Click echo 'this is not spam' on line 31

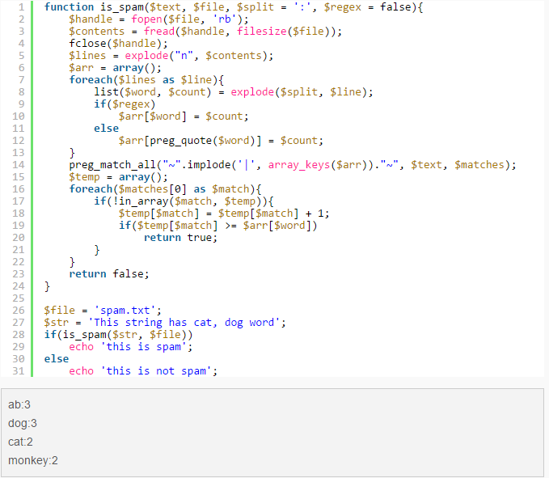tap(140, 371)
